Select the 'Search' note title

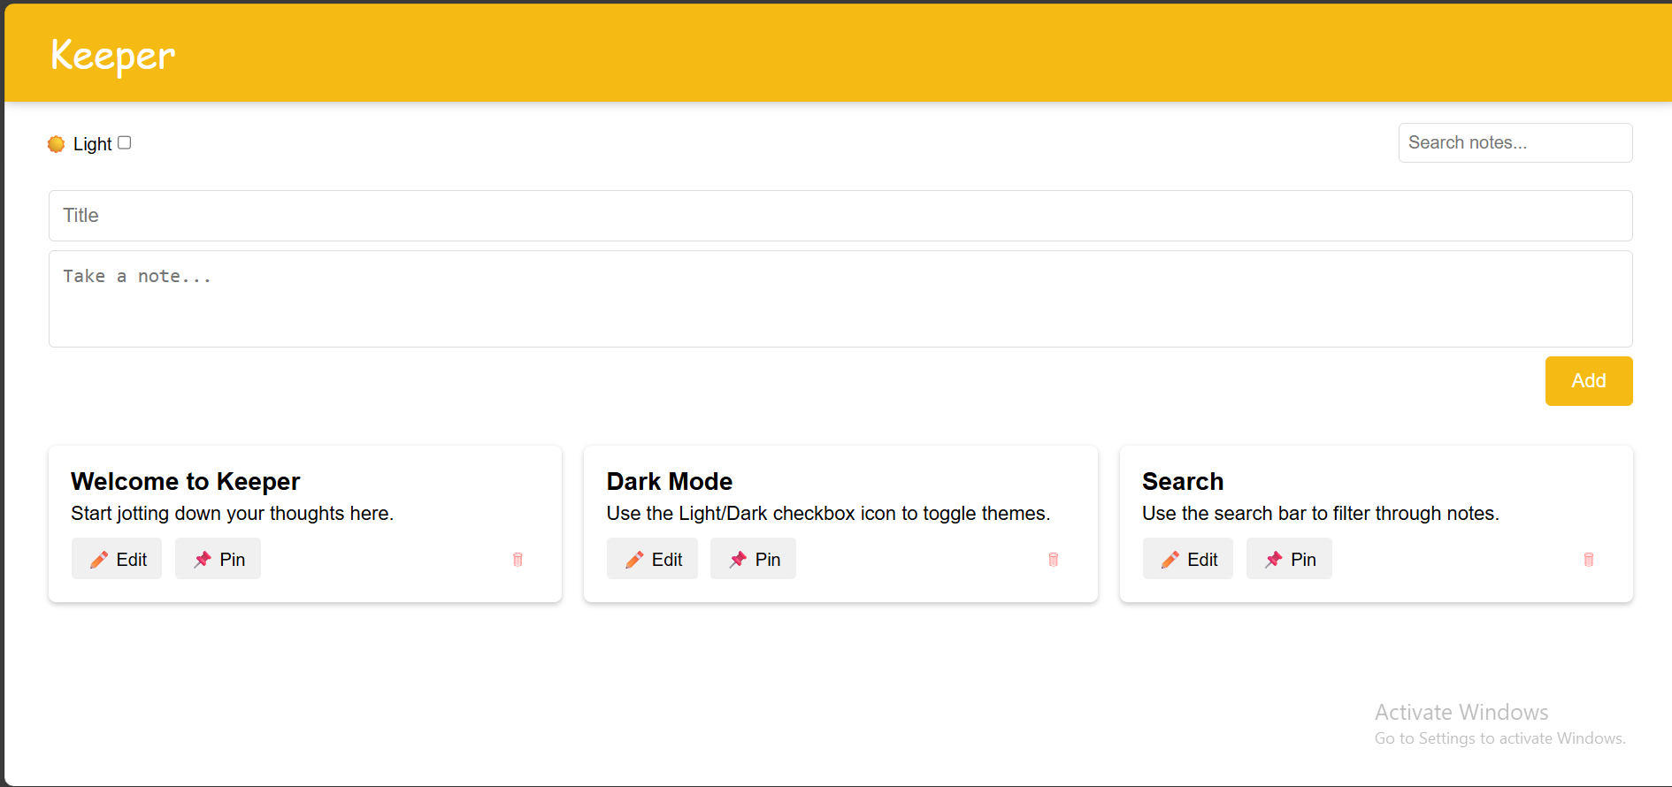(1183, 481)
